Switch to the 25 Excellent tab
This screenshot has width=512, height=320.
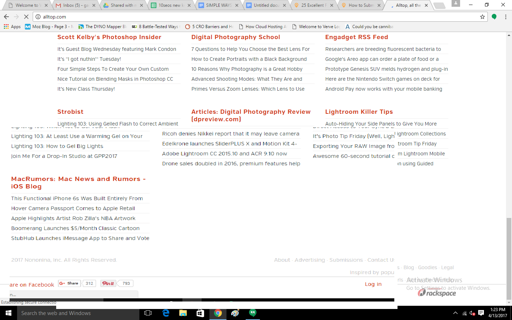point(313,5)
